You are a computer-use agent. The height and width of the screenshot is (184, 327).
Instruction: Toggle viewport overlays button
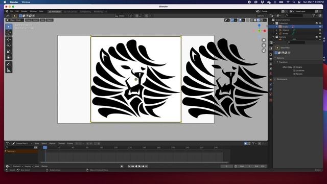tap(240, 20)
